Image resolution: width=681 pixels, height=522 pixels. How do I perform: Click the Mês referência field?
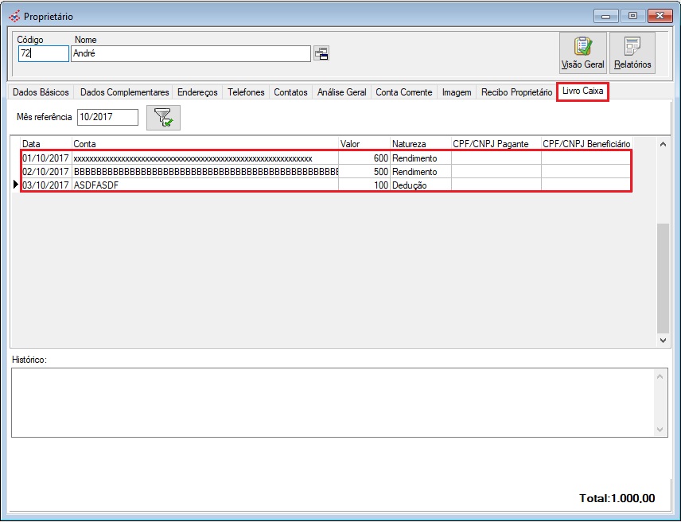pos(107,118)
